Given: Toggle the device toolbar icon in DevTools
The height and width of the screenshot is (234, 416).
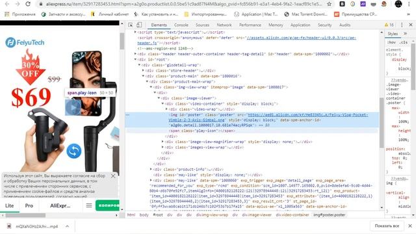Looking at the screenshot, I should coord(139,25).
